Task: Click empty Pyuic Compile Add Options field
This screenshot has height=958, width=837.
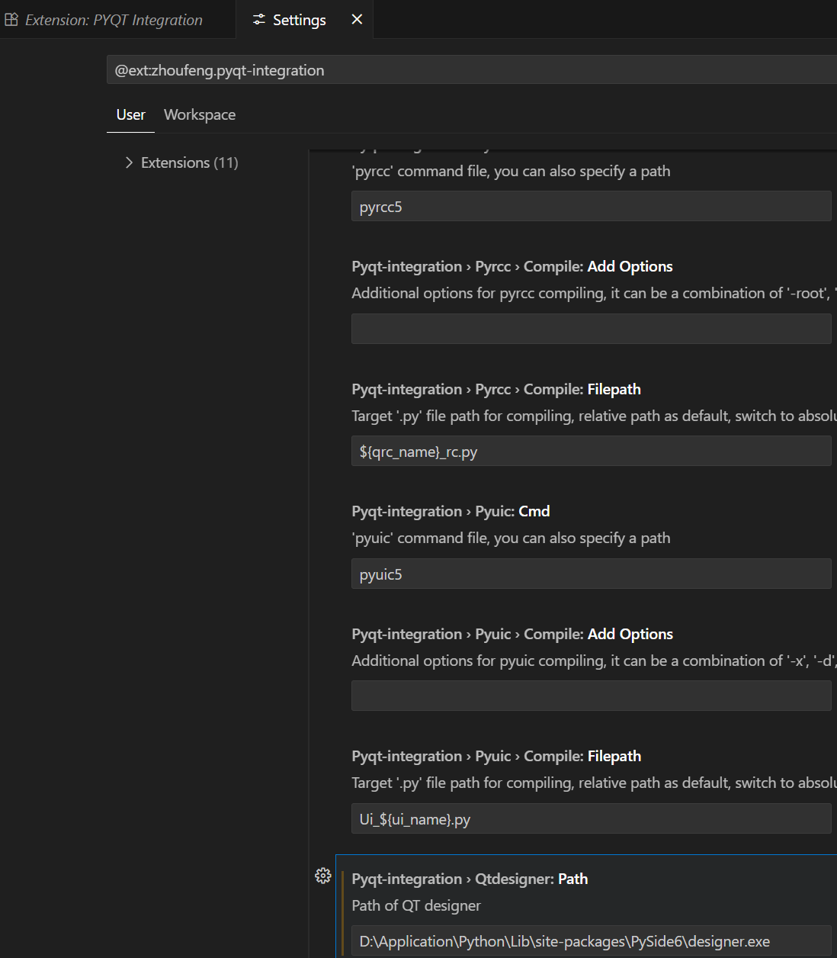Action: pyautogui.click(x=591, y=696)
